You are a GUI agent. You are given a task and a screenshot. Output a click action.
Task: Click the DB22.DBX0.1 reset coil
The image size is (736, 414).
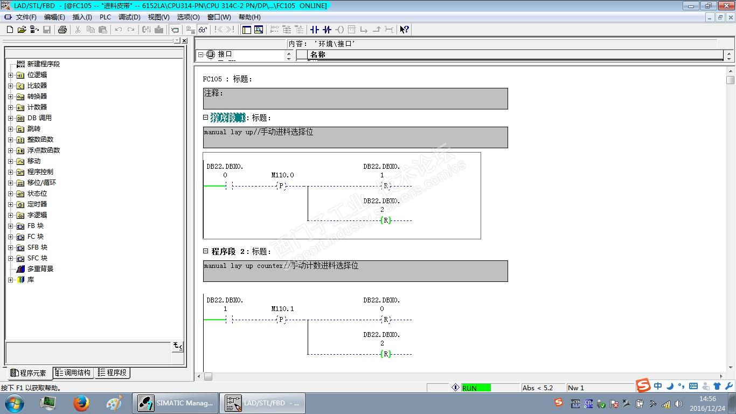(x=385, y=186)
